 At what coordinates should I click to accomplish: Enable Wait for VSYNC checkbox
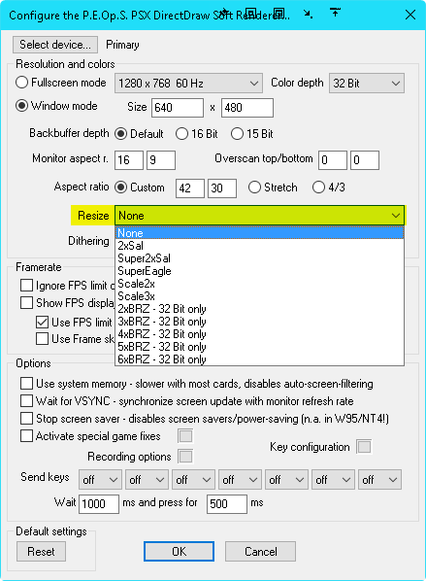click(26, 401)
